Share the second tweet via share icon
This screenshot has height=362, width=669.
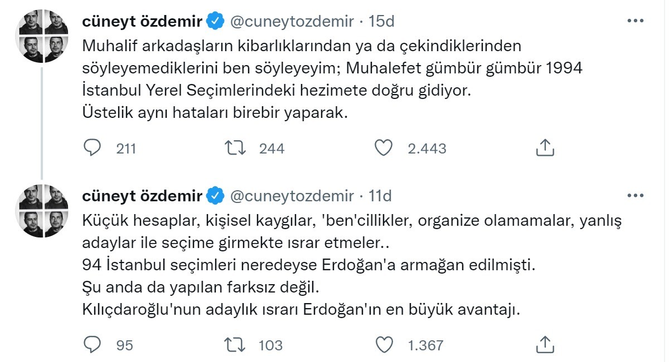click(x=544, y=345)
